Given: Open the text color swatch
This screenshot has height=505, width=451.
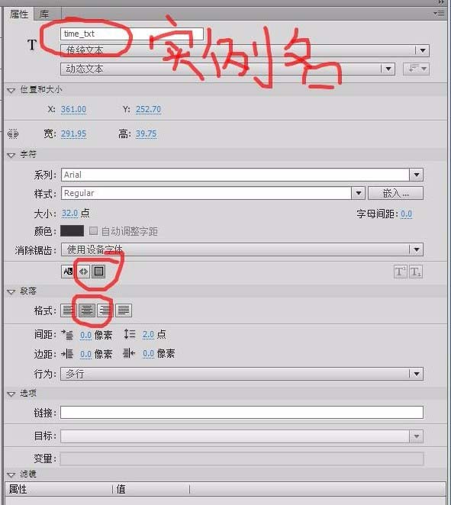Looking at the screenshot, I should tap(72, 231).
